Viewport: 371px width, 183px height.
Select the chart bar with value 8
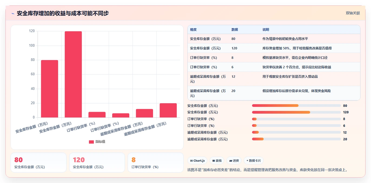tap(97, 114)
